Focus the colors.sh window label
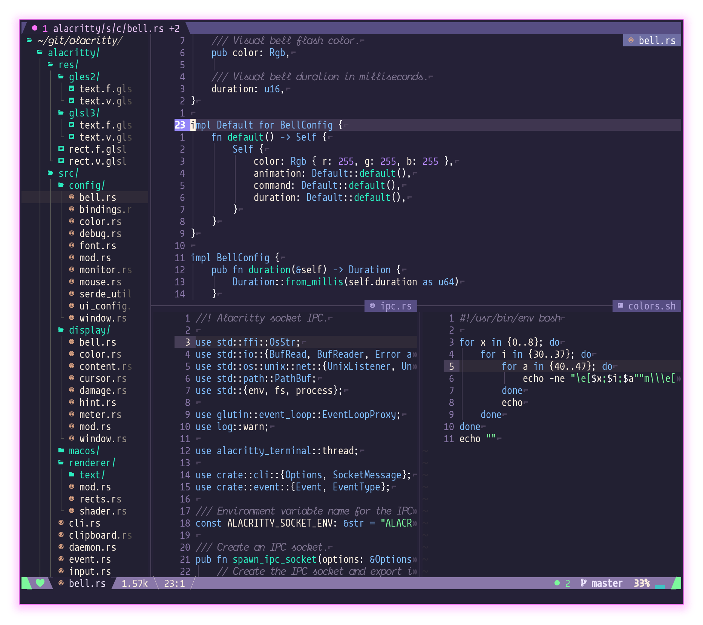The width and height of the screenshot is (703, 625). click(x=647, y=306)
